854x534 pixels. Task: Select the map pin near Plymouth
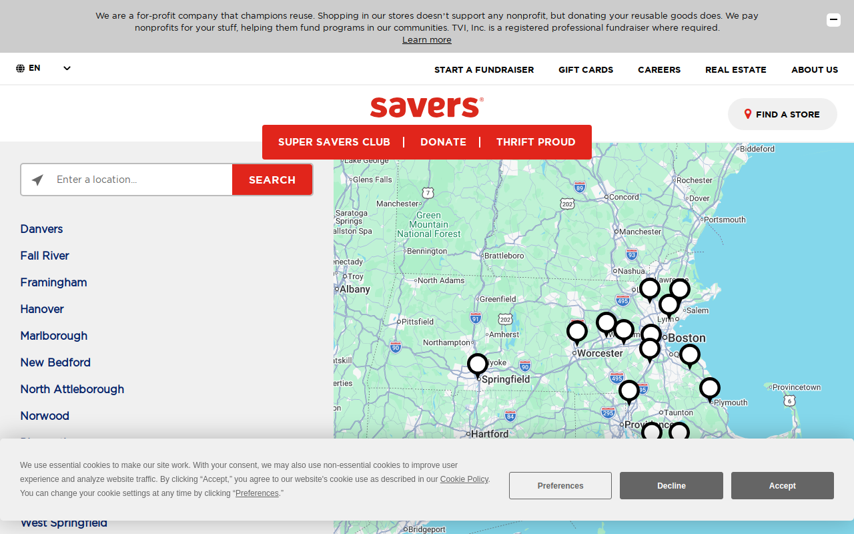[710, 389]
